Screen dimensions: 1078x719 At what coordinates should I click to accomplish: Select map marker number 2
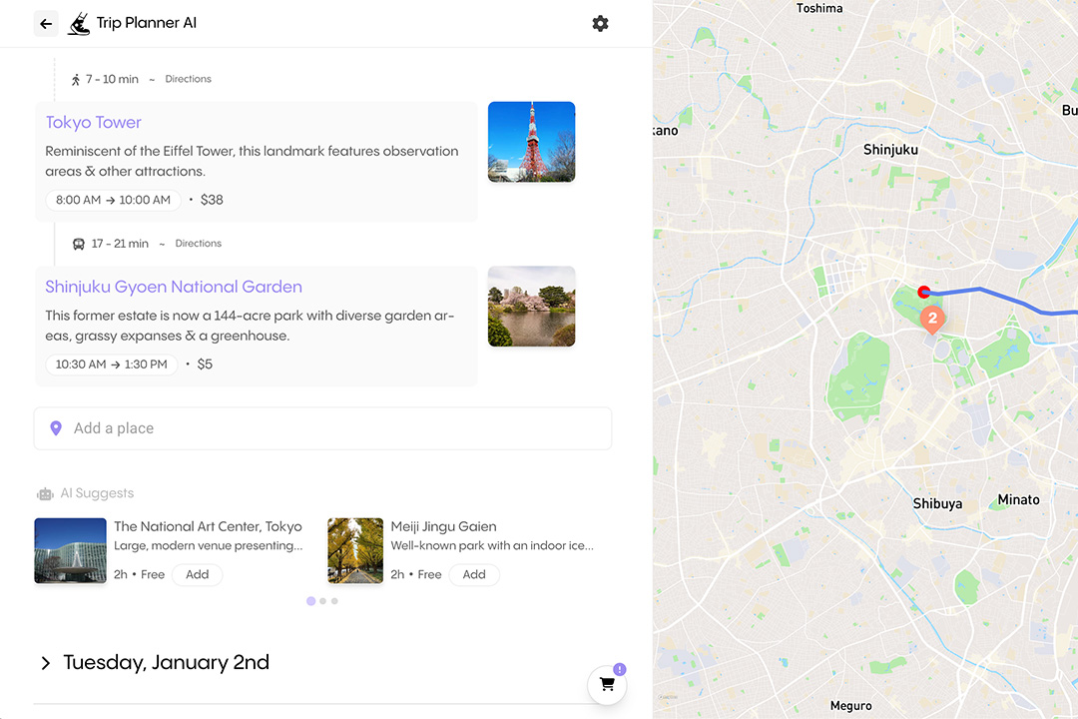tap(932, 319)
